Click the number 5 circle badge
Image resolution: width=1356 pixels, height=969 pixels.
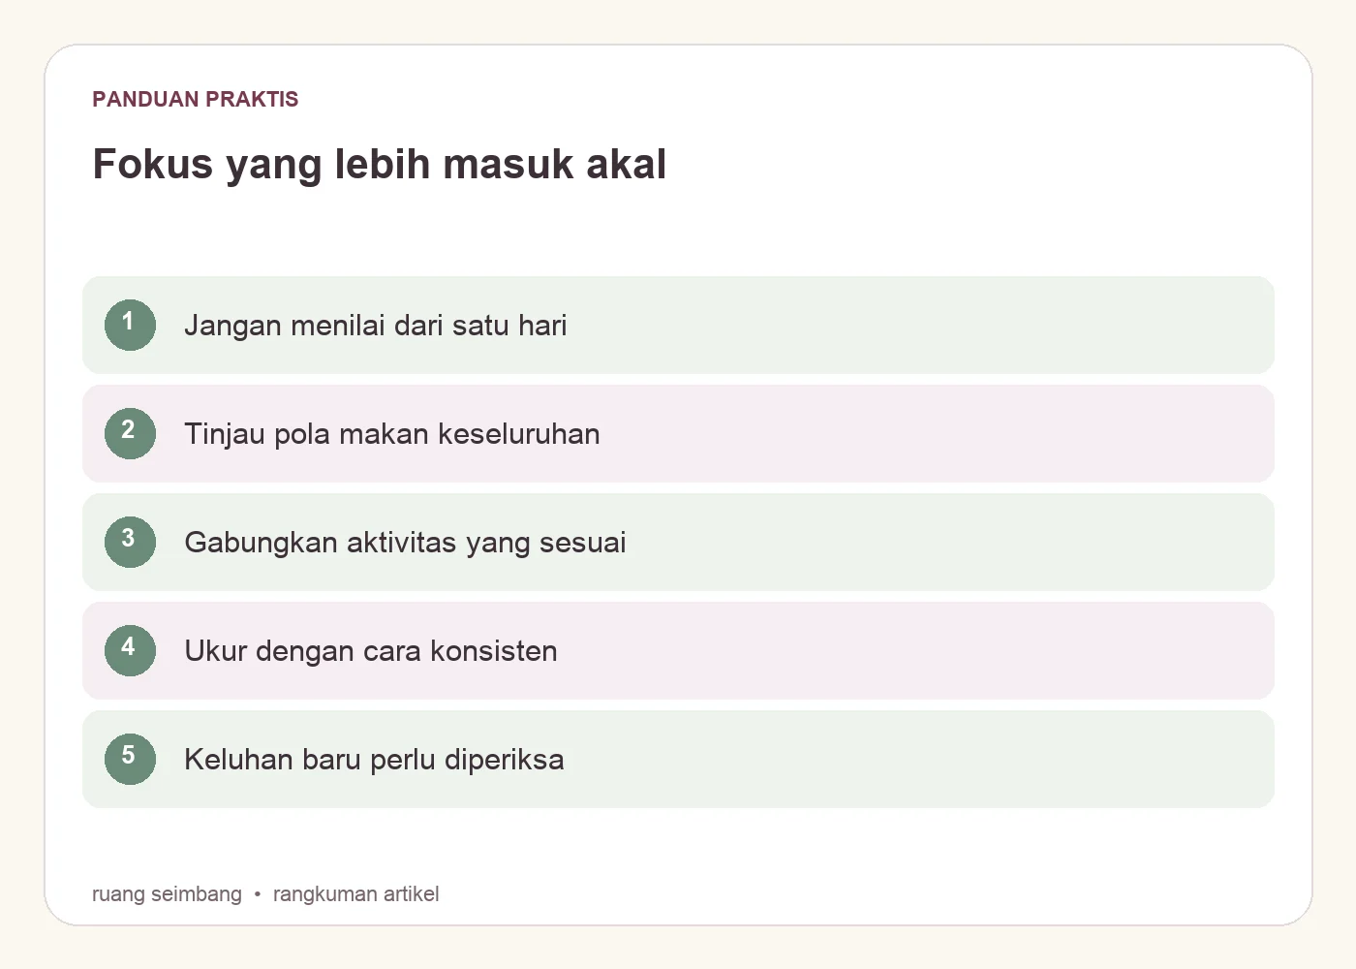130,759
